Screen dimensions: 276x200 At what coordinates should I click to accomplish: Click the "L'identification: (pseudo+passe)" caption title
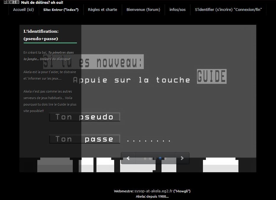41,35
